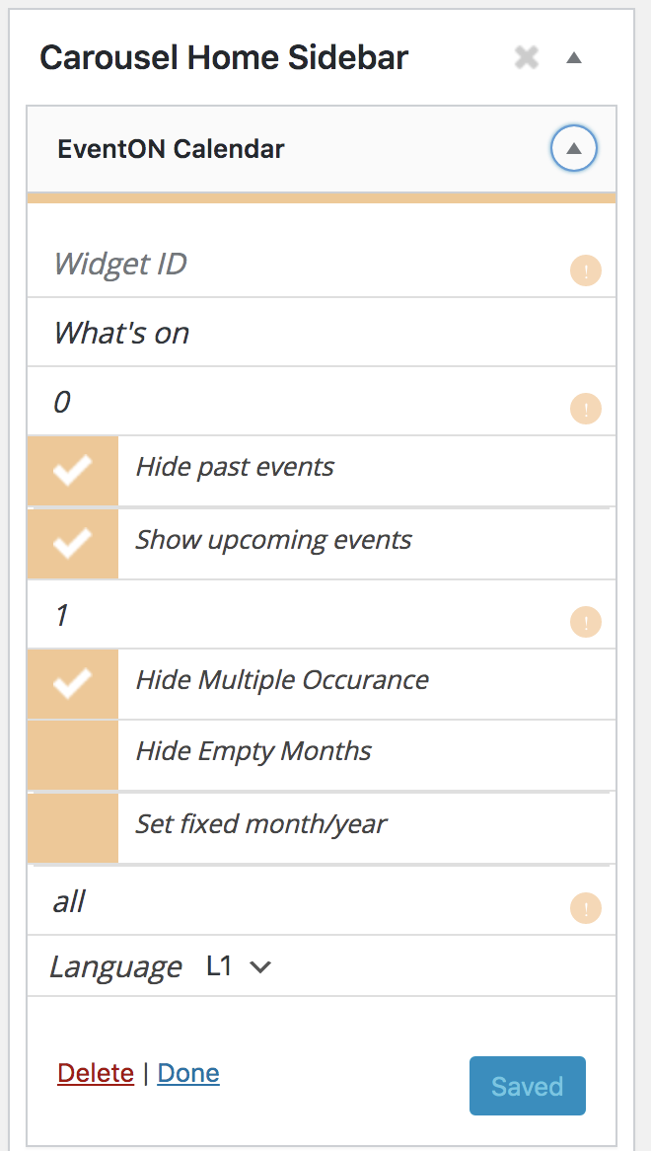Toggle Hide past events checkbox
Screen dimensions: 651x1151
pyautogui.click(x=73, y=471)
